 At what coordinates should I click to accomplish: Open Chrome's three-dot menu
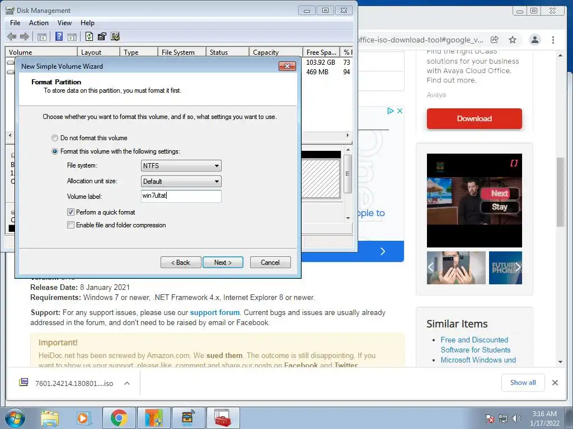[553, 40]
